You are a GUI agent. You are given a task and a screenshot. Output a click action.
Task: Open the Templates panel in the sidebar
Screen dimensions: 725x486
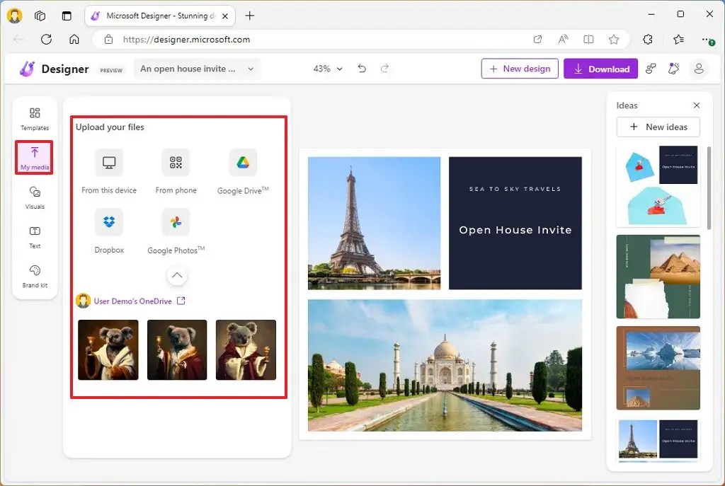click(x=34, y=117)
